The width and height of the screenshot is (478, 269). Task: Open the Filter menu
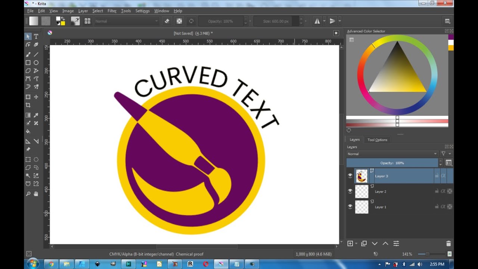(x=112, y=11)
